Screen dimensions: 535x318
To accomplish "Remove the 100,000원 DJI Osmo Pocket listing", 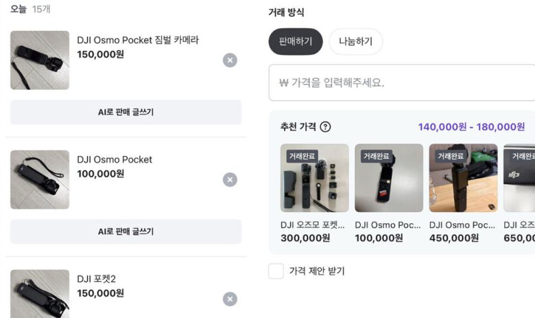I will tap(230, 180).
